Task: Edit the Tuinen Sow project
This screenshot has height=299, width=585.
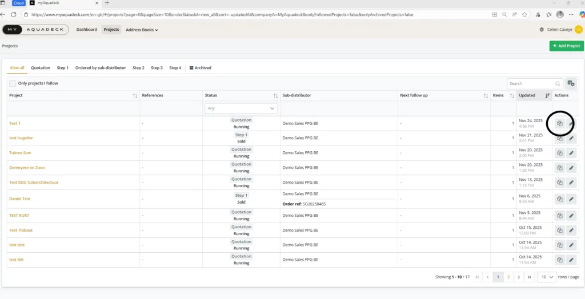Action: (571, 153)
